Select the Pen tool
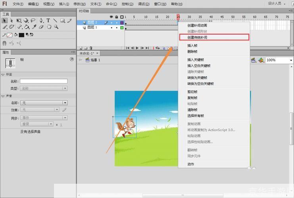294x198 pixels. pos(41,21)
